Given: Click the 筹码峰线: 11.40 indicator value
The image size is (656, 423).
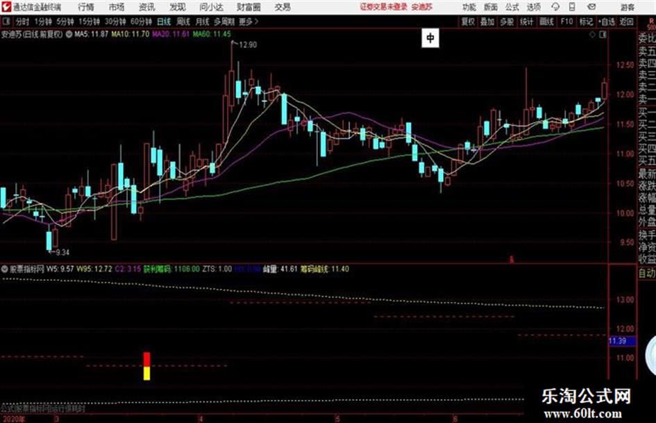Looking at the screenshot, I should click(x=325, y=269).
